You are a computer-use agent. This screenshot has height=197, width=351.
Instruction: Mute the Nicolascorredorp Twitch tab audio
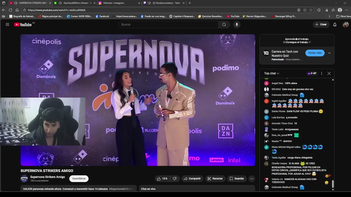click(x=149, y=3)
